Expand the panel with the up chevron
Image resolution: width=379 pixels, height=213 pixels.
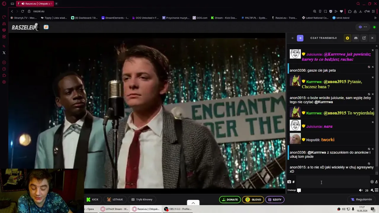[x=193, y=203]
